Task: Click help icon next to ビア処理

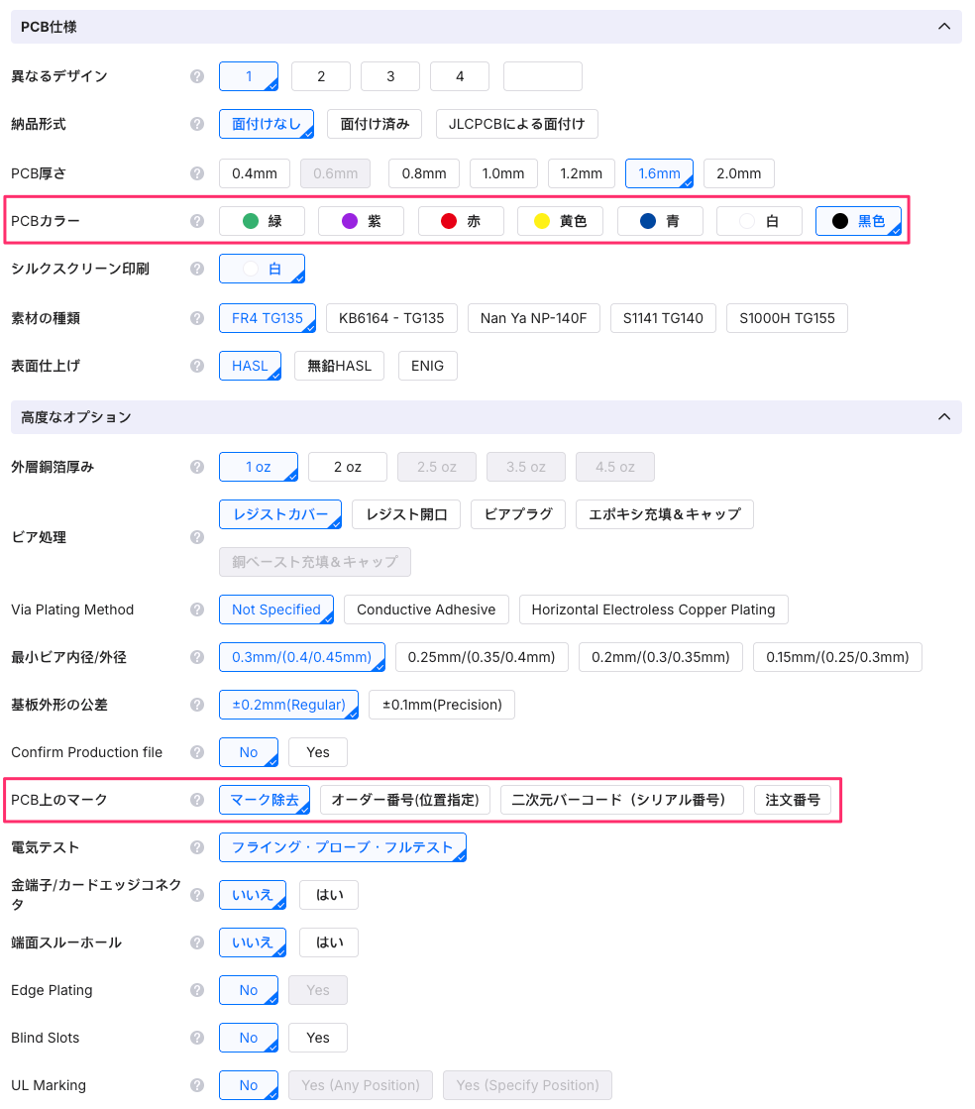Action: (197, 537)
